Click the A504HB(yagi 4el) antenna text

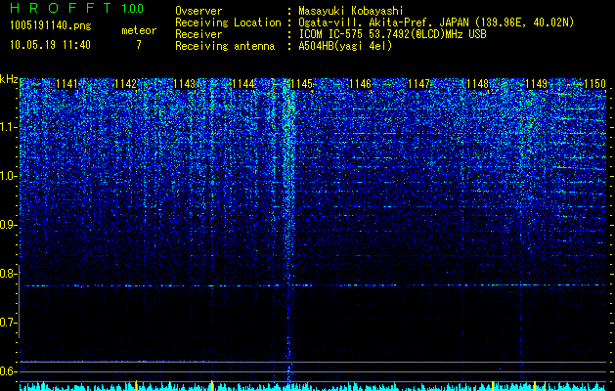point(345,46)
